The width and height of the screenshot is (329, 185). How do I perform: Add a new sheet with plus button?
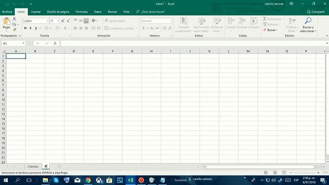[60, 166]
